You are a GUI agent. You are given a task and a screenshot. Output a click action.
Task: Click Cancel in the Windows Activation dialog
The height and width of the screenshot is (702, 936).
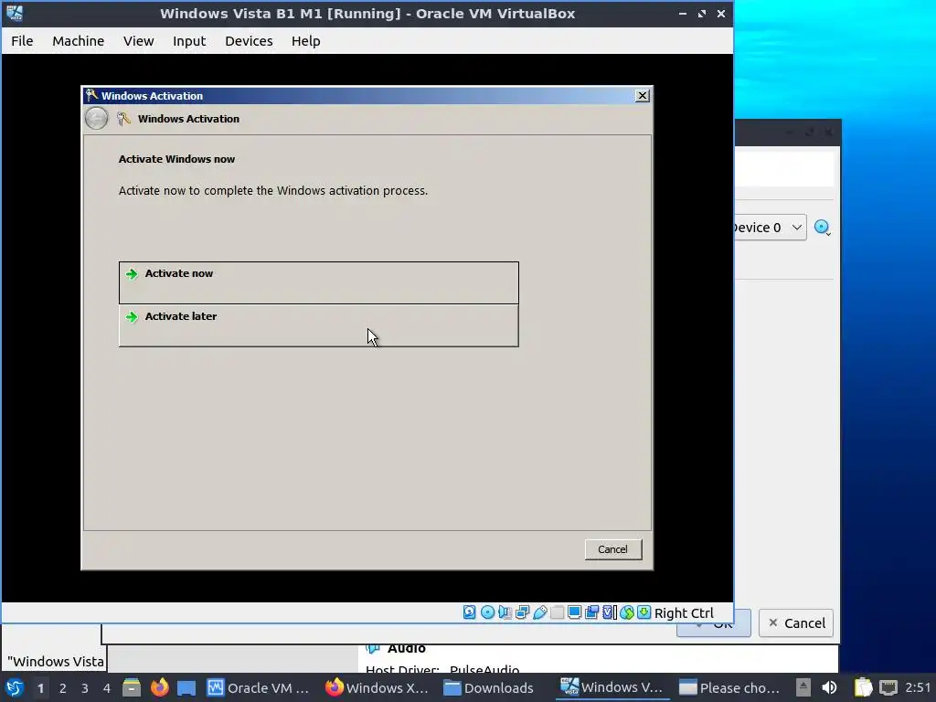click(613, 549)
